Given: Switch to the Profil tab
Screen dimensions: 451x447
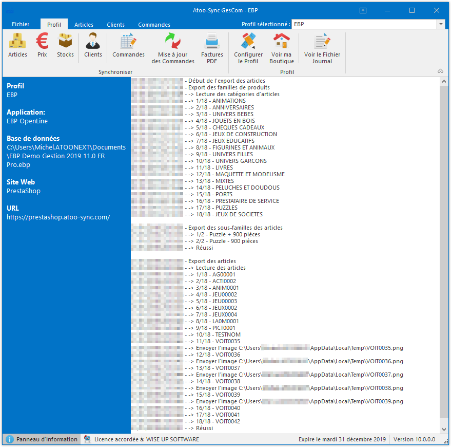Looking at the screenshot, I should click(54, 25).
